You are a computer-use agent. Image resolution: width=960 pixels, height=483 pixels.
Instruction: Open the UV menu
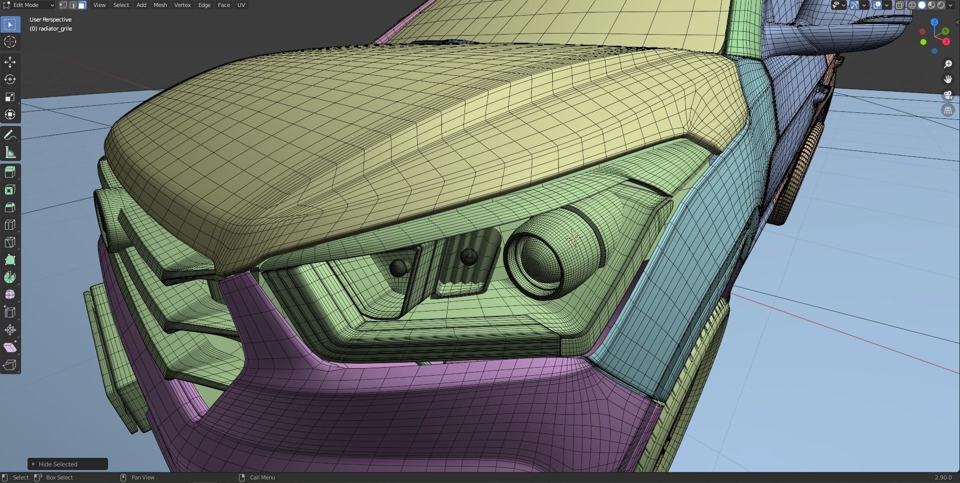tap(241, 5)
